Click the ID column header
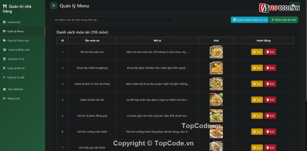 62,40
